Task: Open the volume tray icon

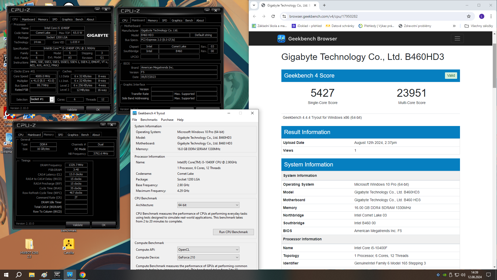Action: pyautogui.click(x=463, y=275)
